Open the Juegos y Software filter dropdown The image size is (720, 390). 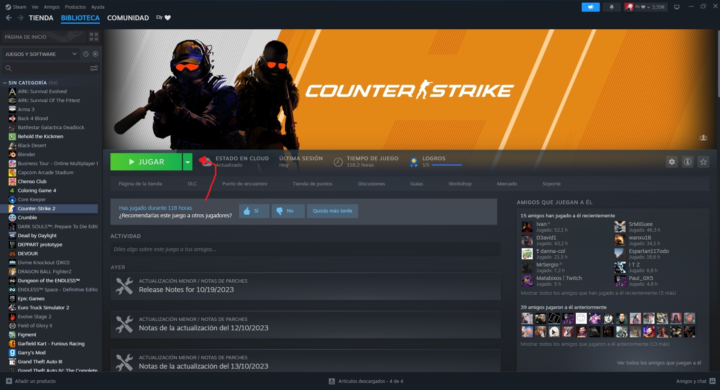(x=41, y=54)
